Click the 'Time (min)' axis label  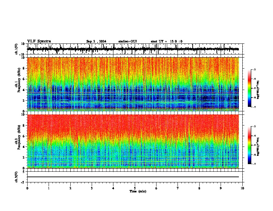click(x=138, y=191)
